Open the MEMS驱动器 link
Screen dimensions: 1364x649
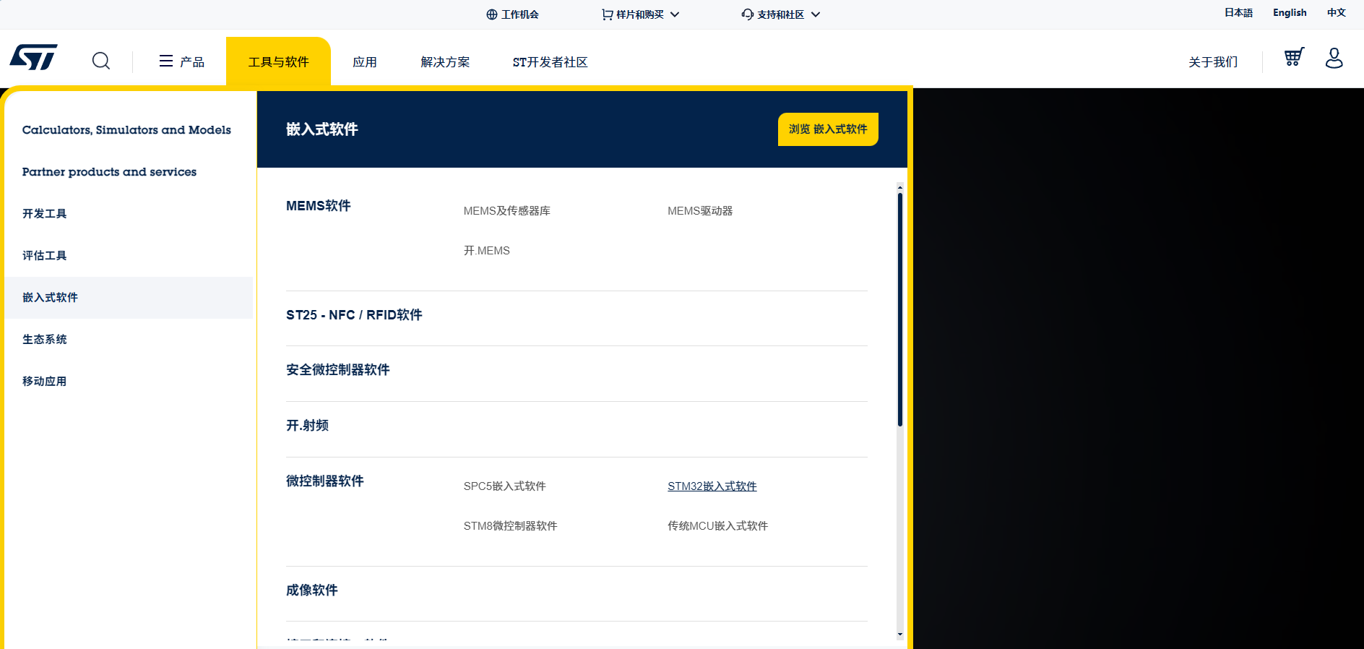coord(700,211)
